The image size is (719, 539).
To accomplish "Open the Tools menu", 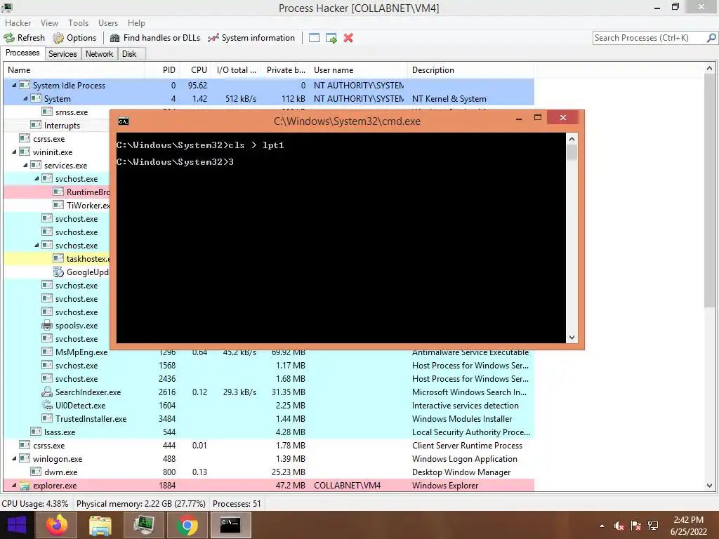I will click(x=78, y=23).
